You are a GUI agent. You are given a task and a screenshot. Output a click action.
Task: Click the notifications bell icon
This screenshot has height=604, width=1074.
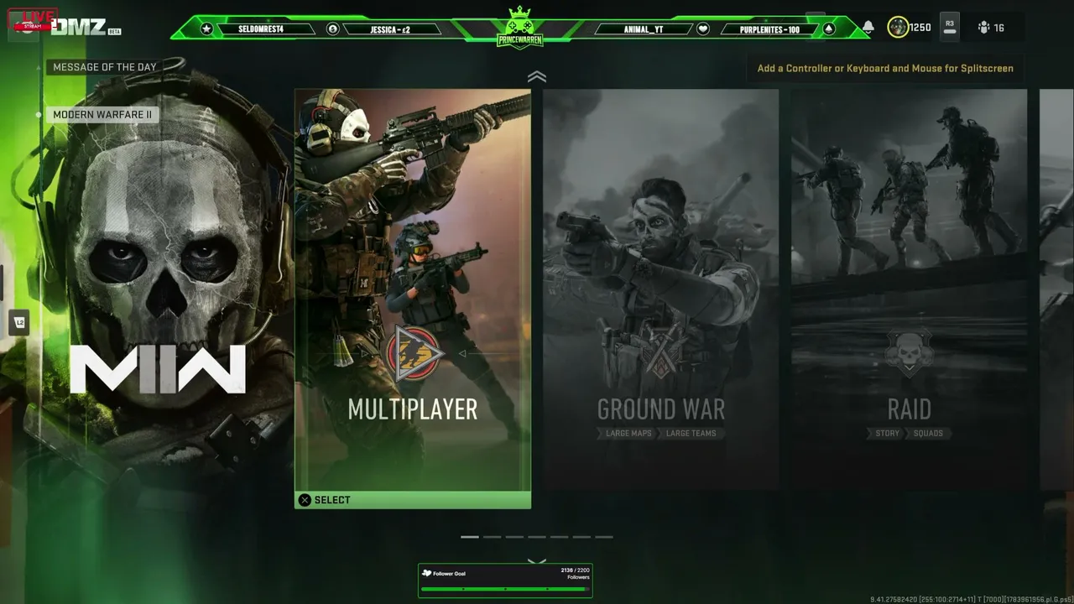tap(868, 28)
